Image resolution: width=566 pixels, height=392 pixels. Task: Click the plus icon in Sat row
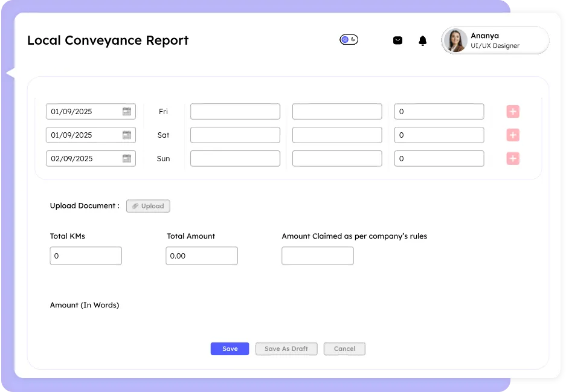513,135
